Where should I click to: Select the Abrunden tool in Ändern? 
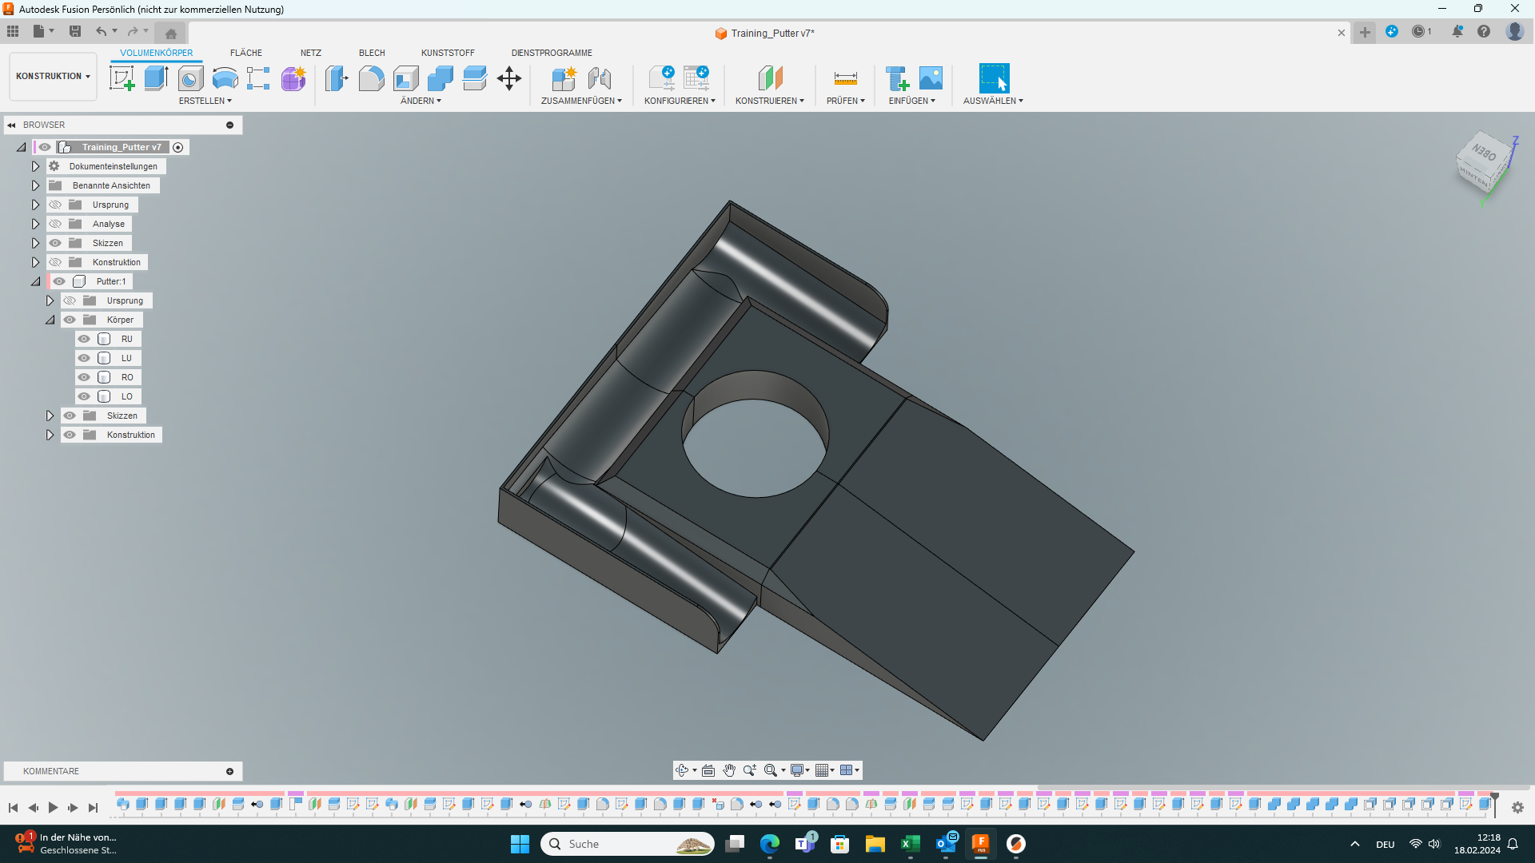(x=371, y=78)
